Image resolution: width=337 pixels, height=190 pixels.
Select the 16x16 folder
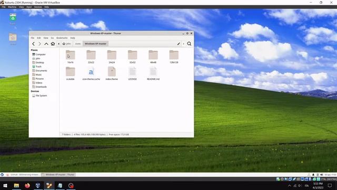point(70,56)
